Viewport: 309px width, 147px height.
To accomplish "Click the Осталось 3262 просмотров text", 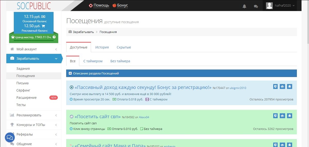I will (273, 129).
